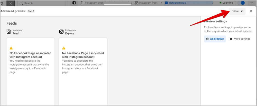Open the More settings tab

(240, 39)
